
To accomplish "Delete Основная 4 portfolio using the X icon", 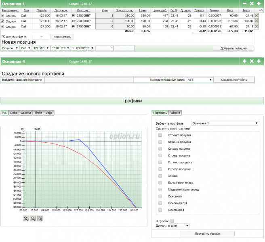I will 252,61.
